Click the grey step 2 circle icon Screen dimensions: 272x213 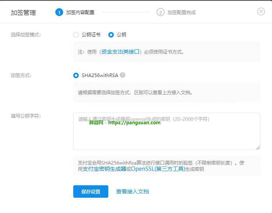point(161,12)
